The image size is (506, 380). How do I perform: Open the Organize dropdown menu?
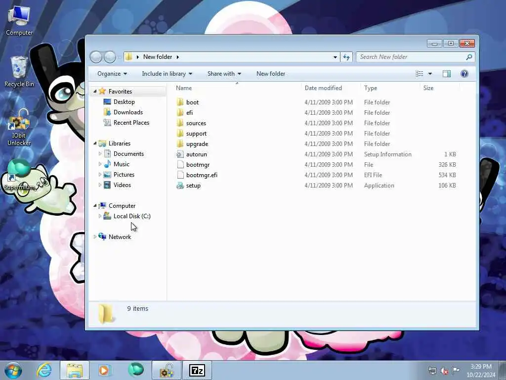pos(112,74)
